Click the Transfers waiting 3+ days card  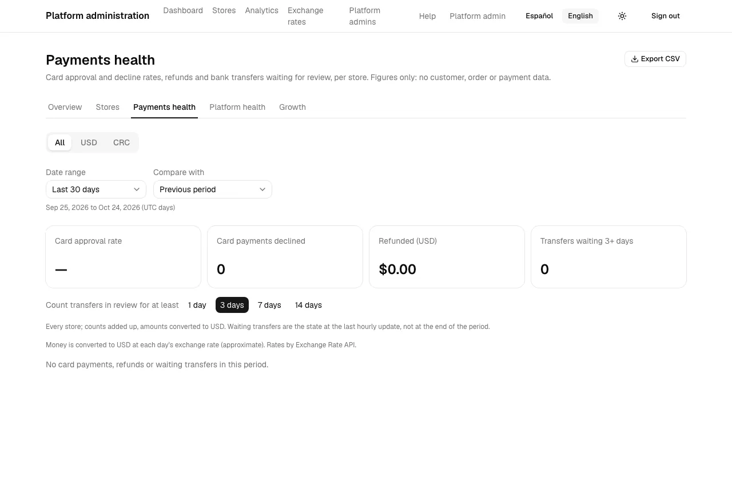(x=608, y=257)
